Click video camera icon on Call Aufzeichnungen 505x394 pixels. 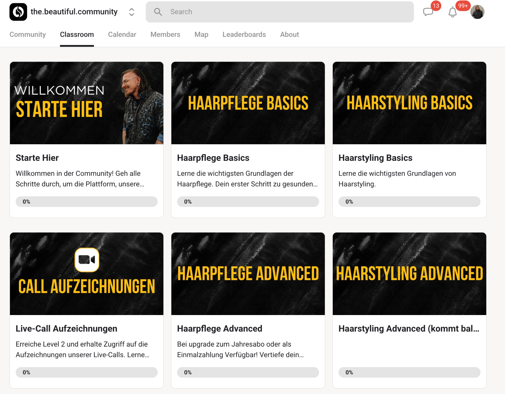click(87, 260)
